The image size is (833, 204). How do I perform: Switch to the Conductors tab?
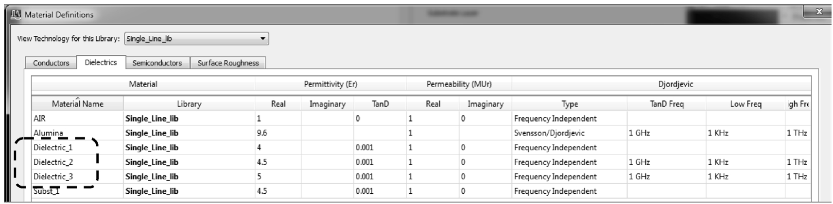pyautogui.click(x=51, y=63)
